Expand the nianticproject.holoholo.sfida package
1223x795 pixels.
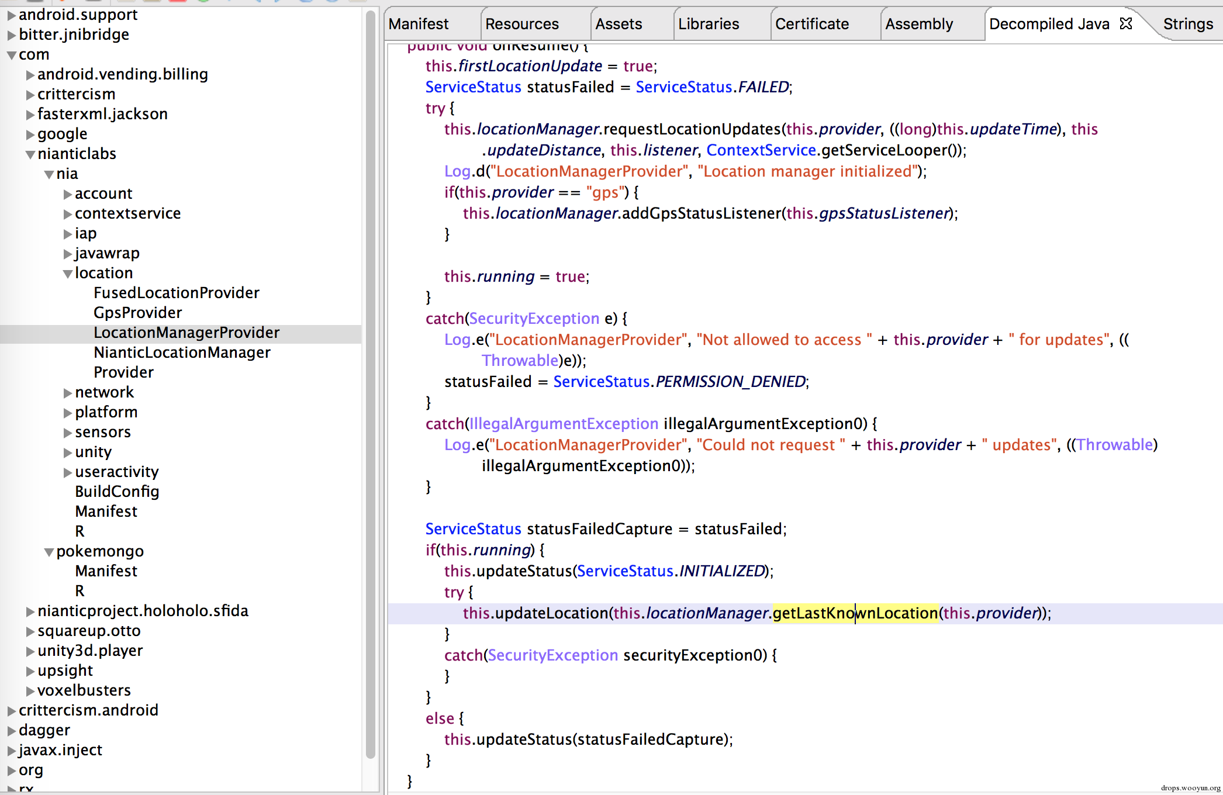(x=30, y=611)
